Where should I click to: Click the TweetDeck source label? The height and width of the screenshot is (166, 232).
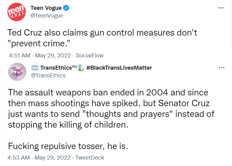point(90,158)
